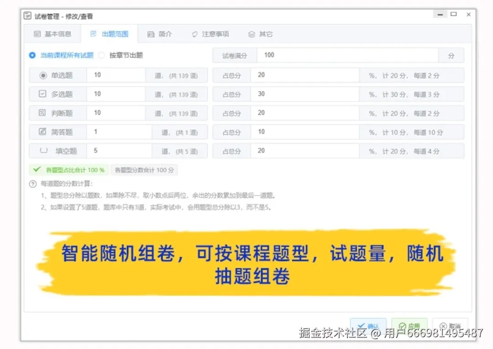Select 当前课程所有试题 radio option
Image resolution: width=493 pixels, height=349 pixels.
pos(62,55)
